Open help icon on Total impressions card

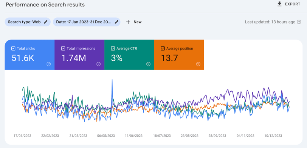coord(98,64)
